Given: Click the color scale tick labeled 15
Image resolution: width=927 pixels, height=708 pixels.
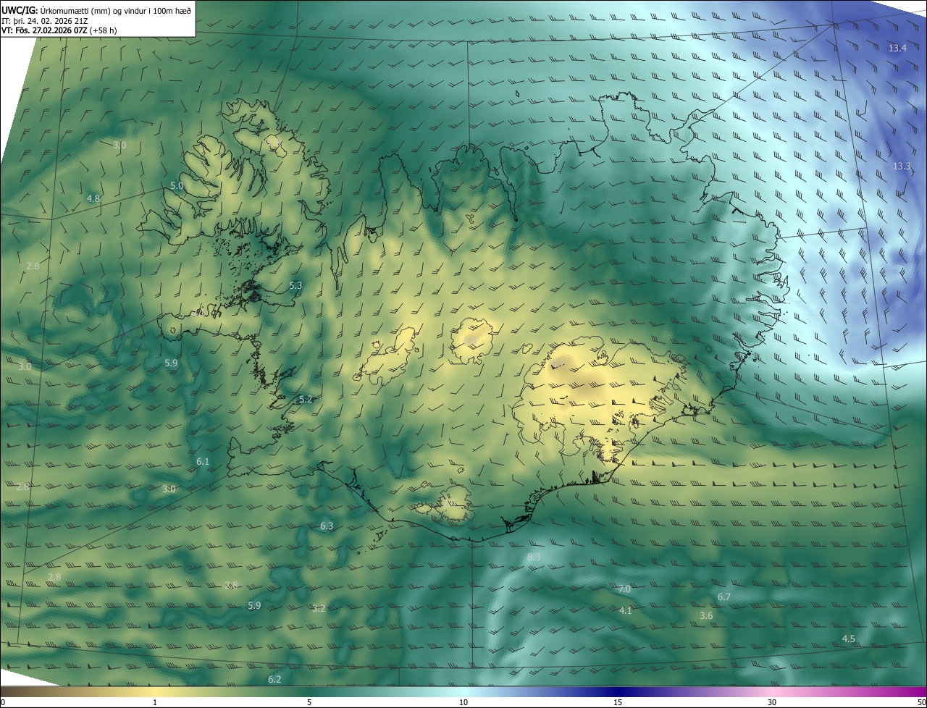Looking at the screenshot, I should (x=618, y=702).
